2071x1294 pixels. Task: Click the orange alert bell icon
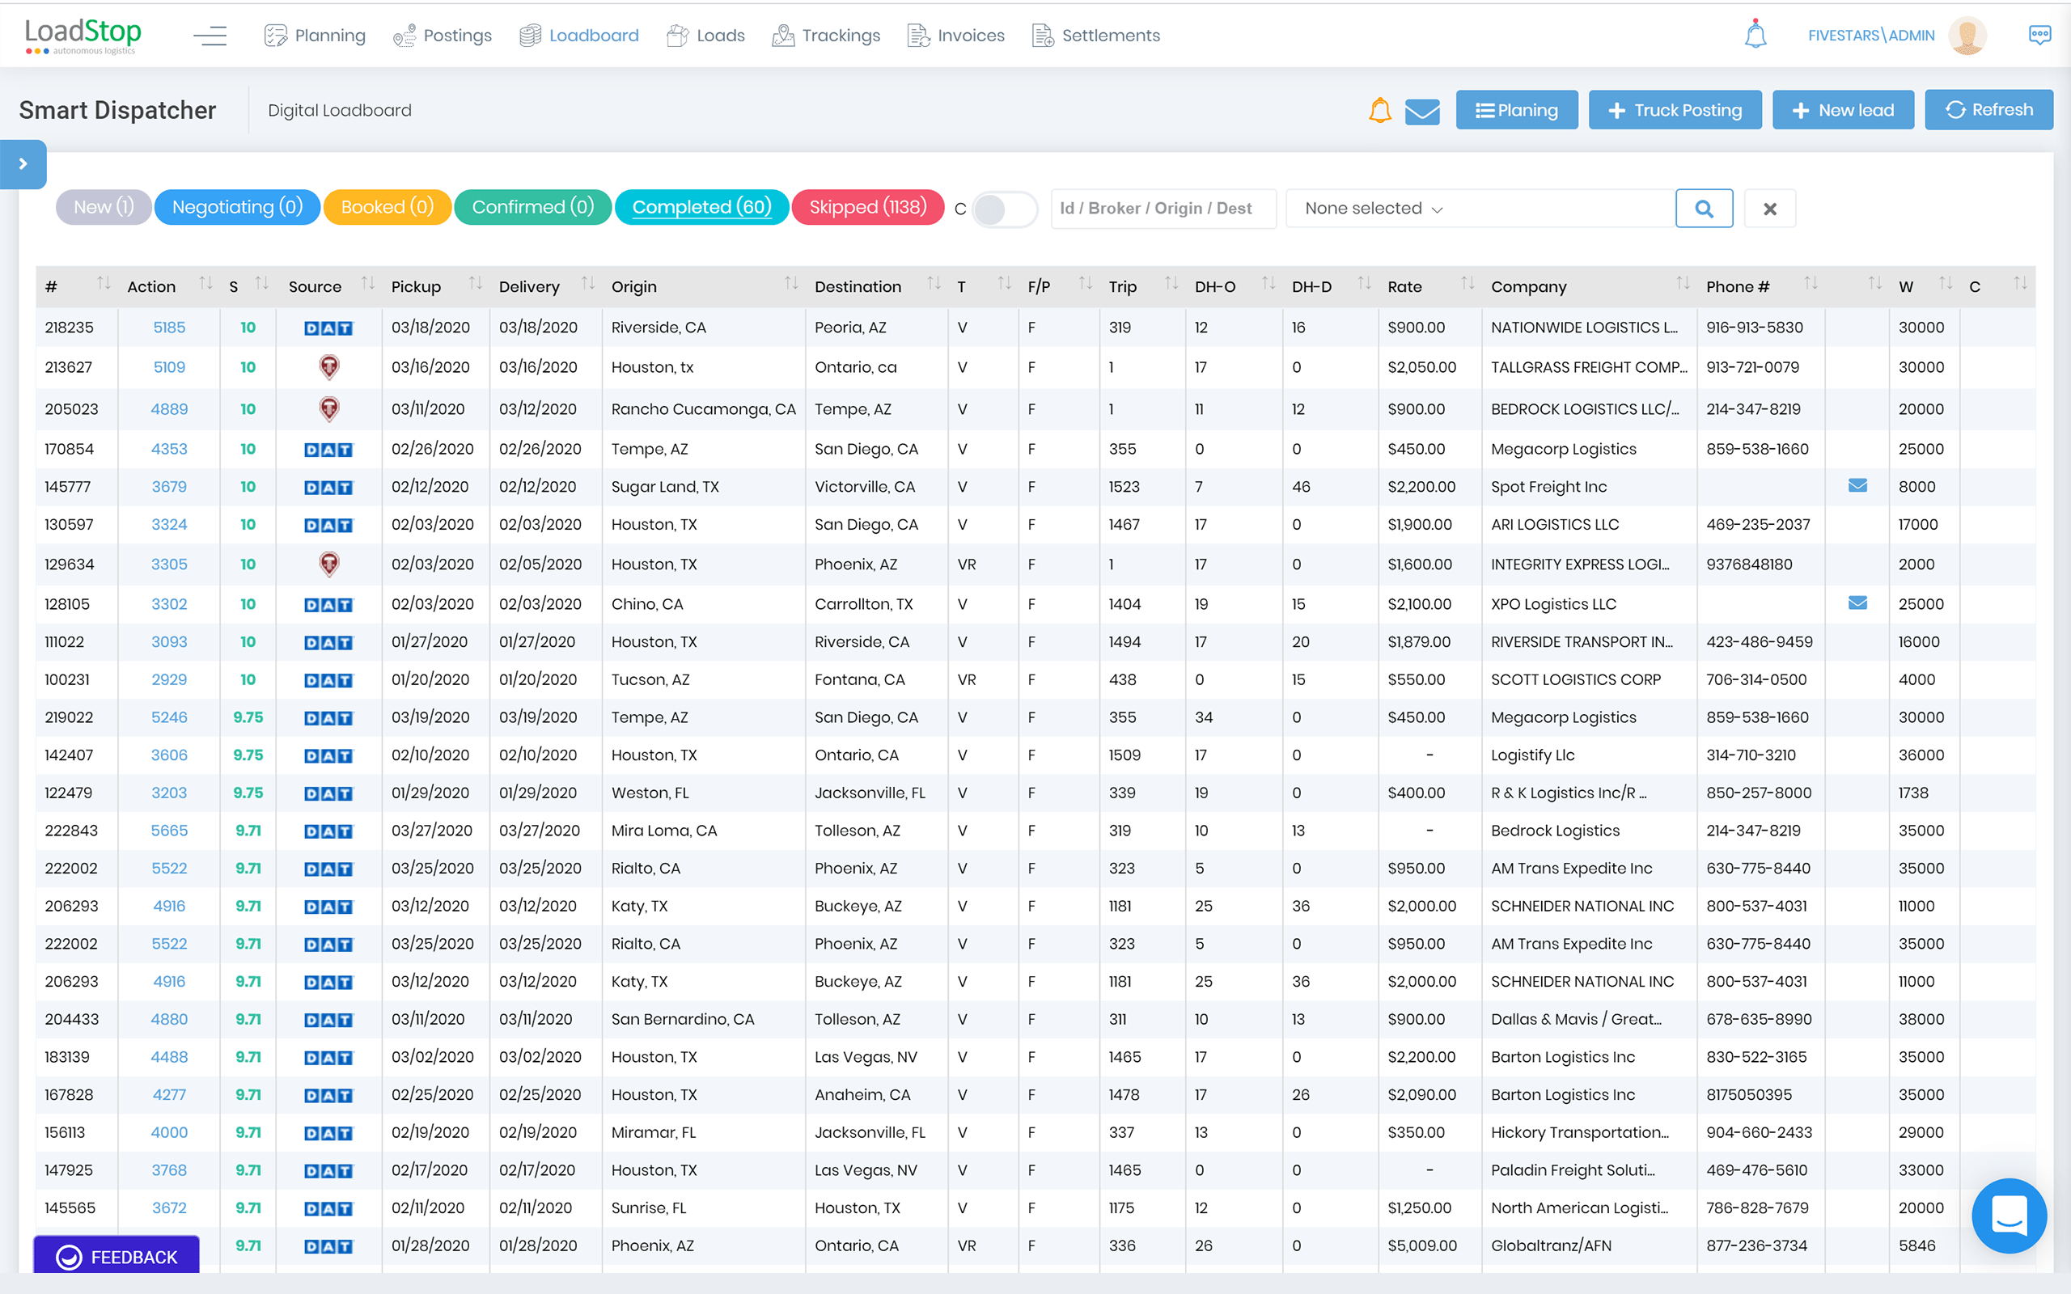click(1379, 111)
